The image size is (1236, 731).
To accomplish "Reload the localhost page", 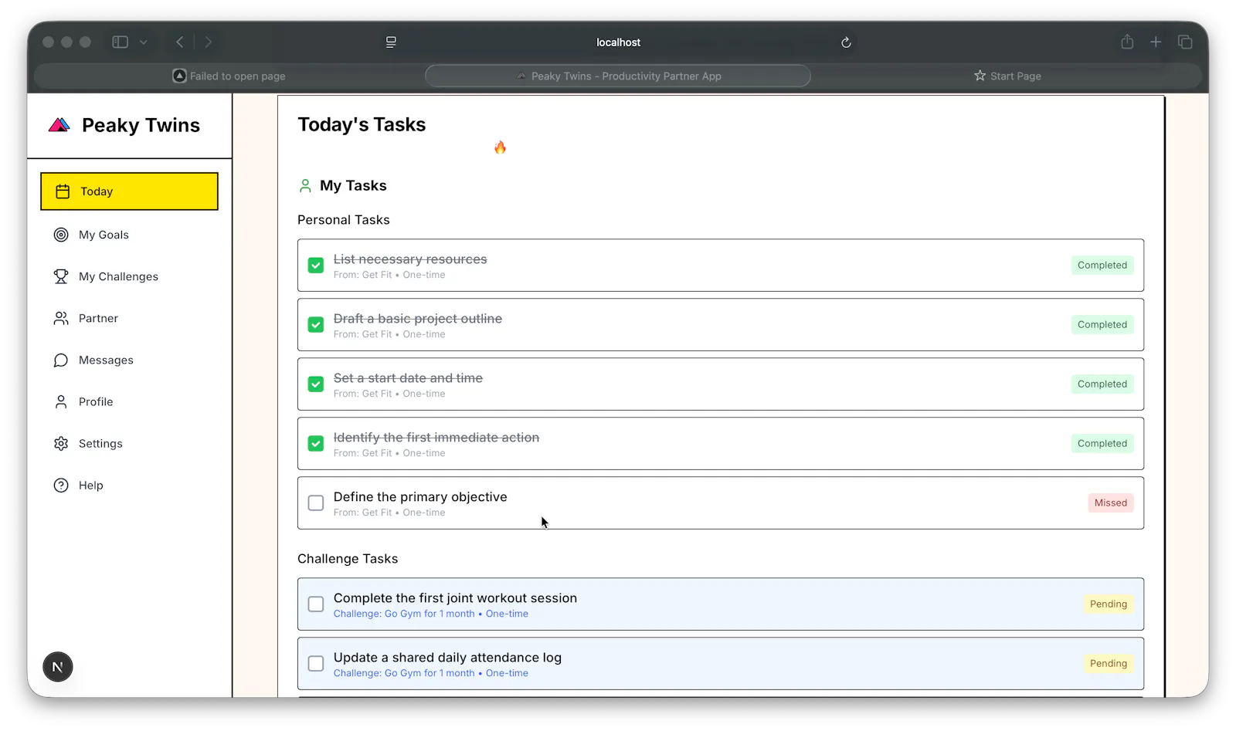I will tap(846, 42).
